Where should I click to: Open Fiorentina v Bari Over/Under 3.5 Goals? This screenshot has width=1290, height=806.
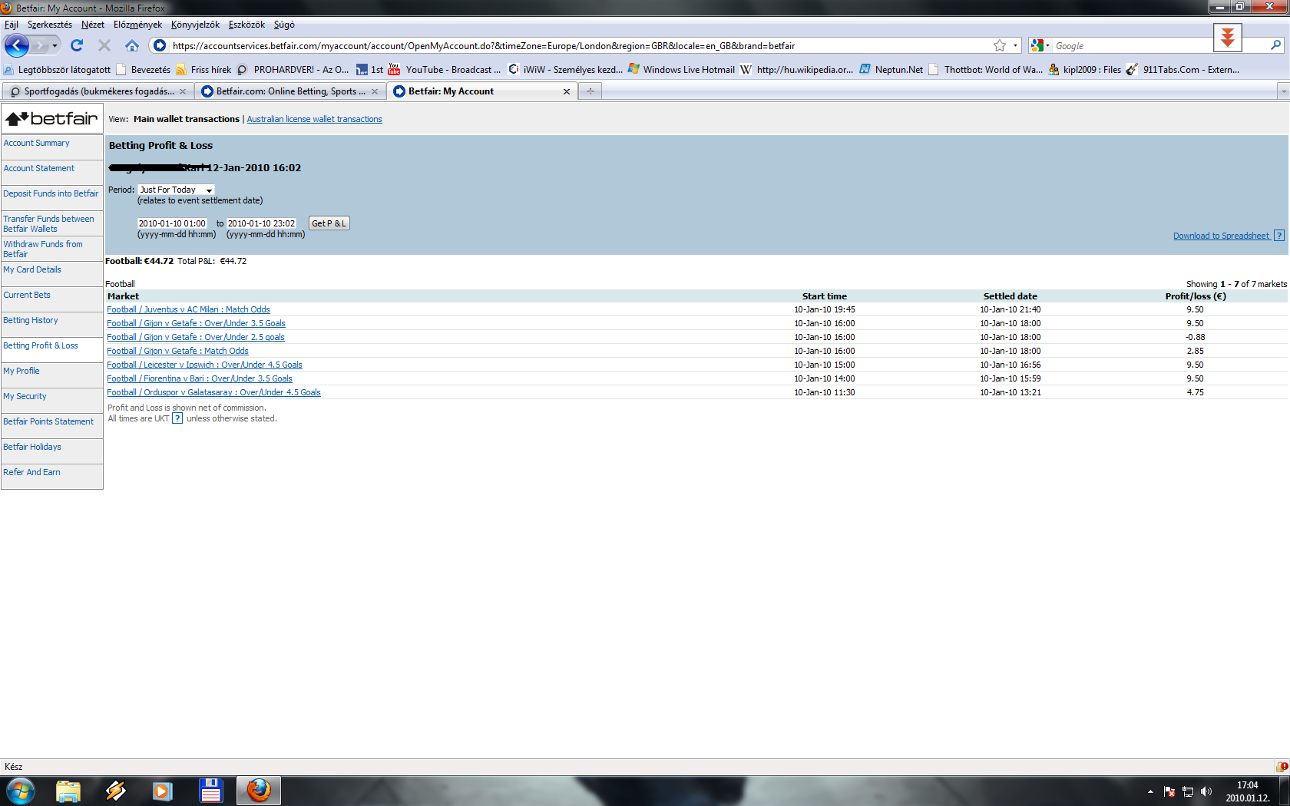[200, 378]
